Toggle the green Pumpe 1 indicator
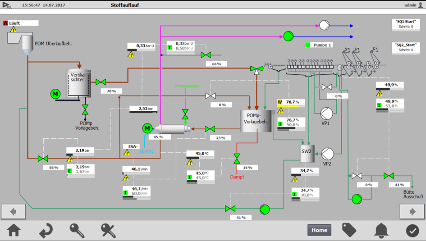 pos(308,45)
